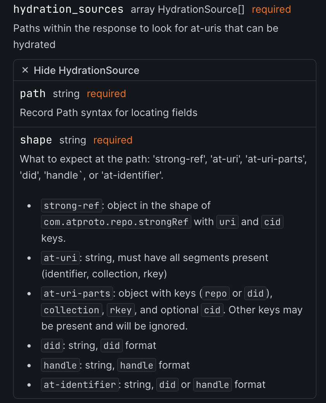The image size is (326, 403).
Task: Collapse the Hide HydrationSource section label
Action: click(86, 70)
